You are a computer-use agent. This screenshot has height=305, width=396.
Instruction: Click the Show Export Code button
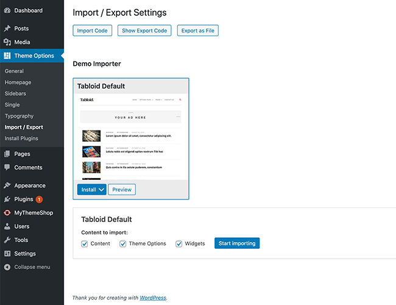pyautogui.click(x=144, y=30)
